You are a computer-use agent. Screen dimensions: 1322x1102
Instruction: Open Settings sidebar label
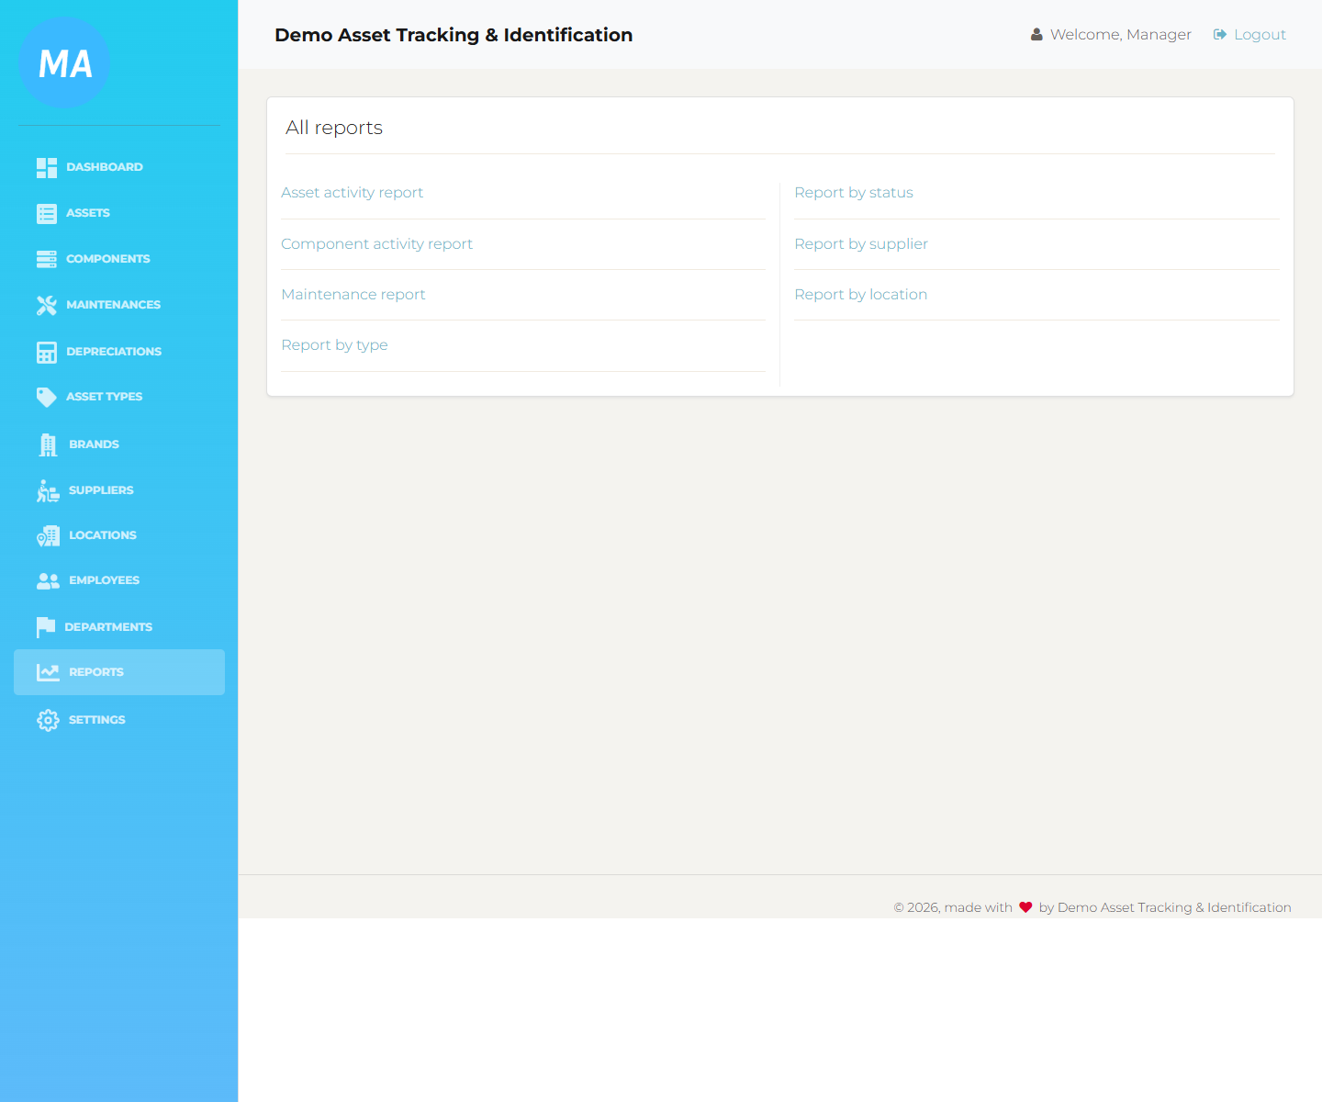pos(96,720)
